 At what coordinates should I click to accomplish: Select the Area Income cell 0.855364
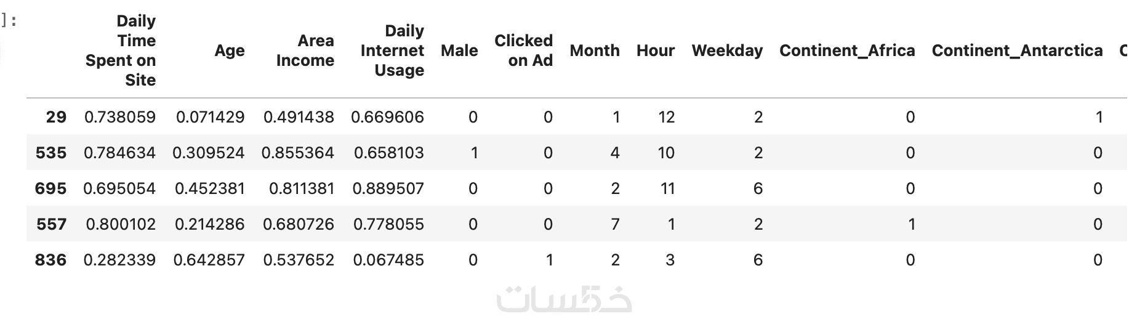298,153
